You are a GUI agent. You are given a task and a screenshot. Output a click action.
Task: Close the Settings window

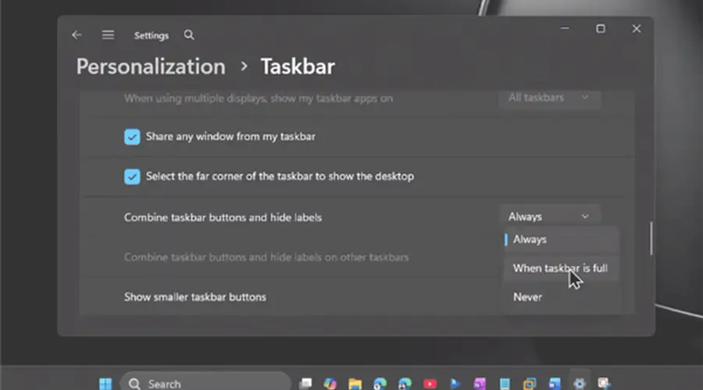click(x=636, y=29)
